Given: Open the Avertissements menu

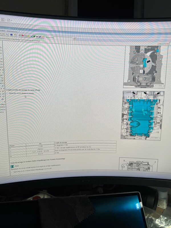Looking at the screenshot, I should click(12, 31).
